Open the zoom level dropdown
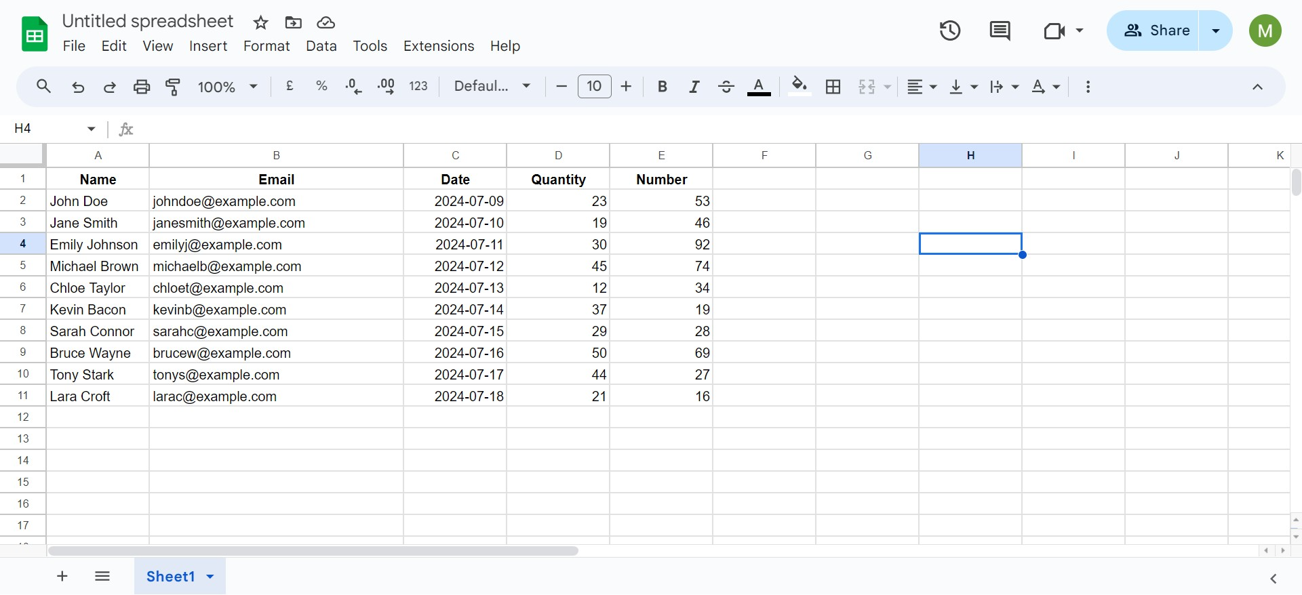Screen dimensions: 1302x595 coord(227,87)
